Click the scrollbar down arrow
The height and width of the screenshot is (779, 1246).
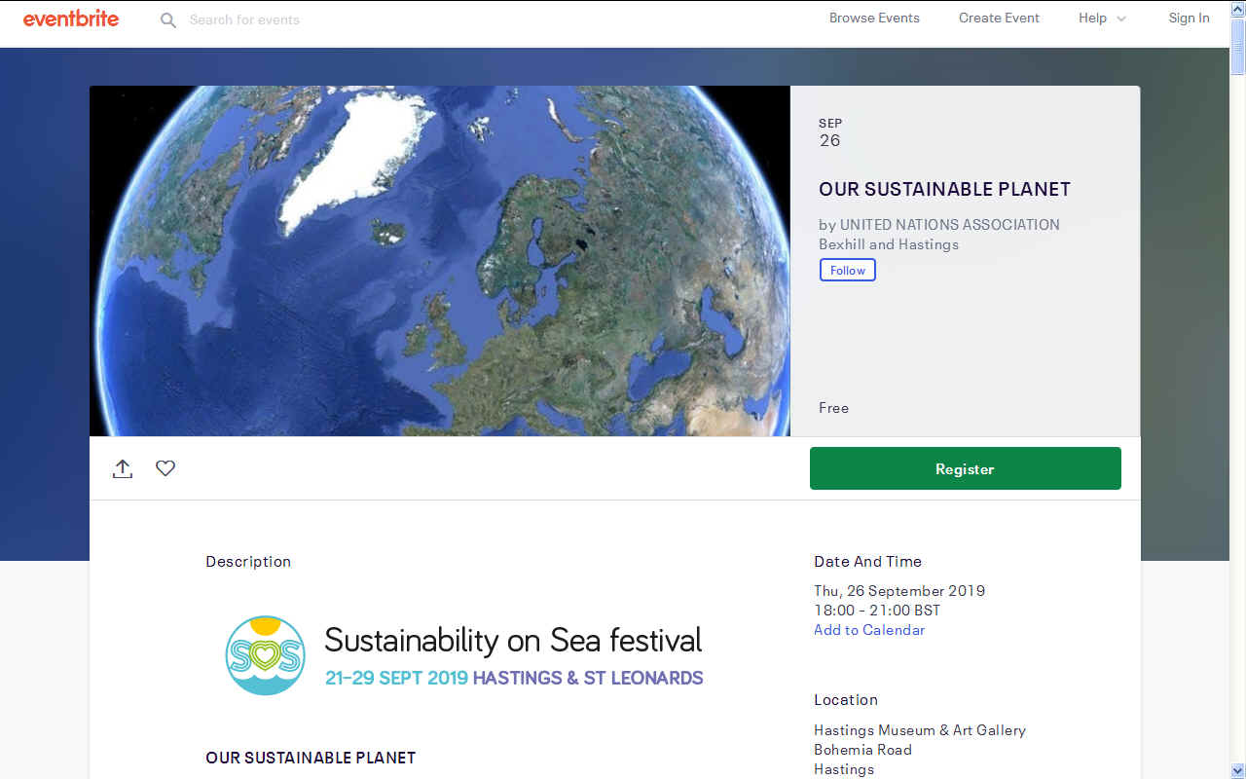click(x=1237, y=770)
